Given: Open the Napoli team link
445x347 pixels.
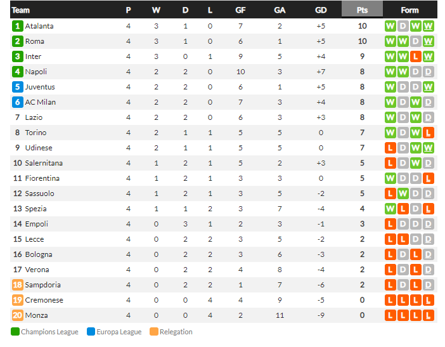Looking at the screenshot, I should coord(36,72).
